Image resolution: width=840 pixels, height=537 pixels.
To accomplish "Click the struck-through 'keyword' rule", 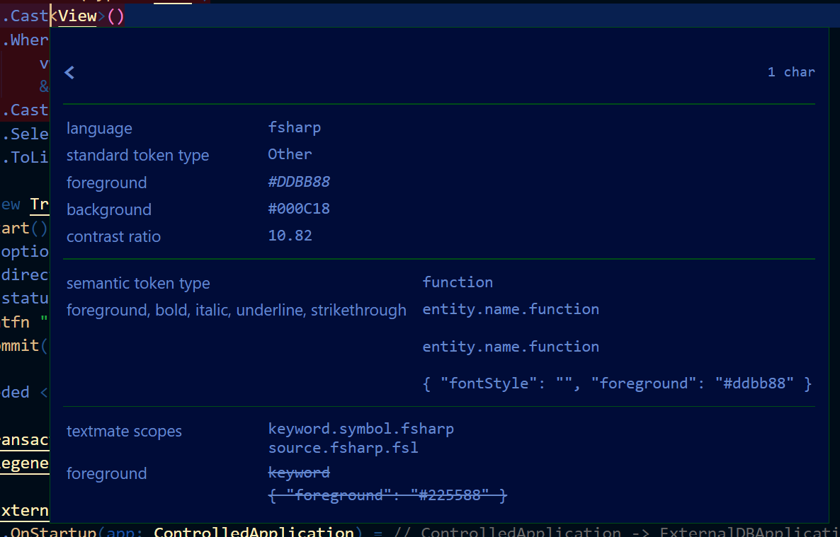I will pyautogui.click(x=298, y=473).
